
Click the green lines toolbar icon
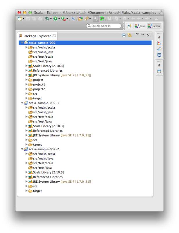tap(102, 19)
